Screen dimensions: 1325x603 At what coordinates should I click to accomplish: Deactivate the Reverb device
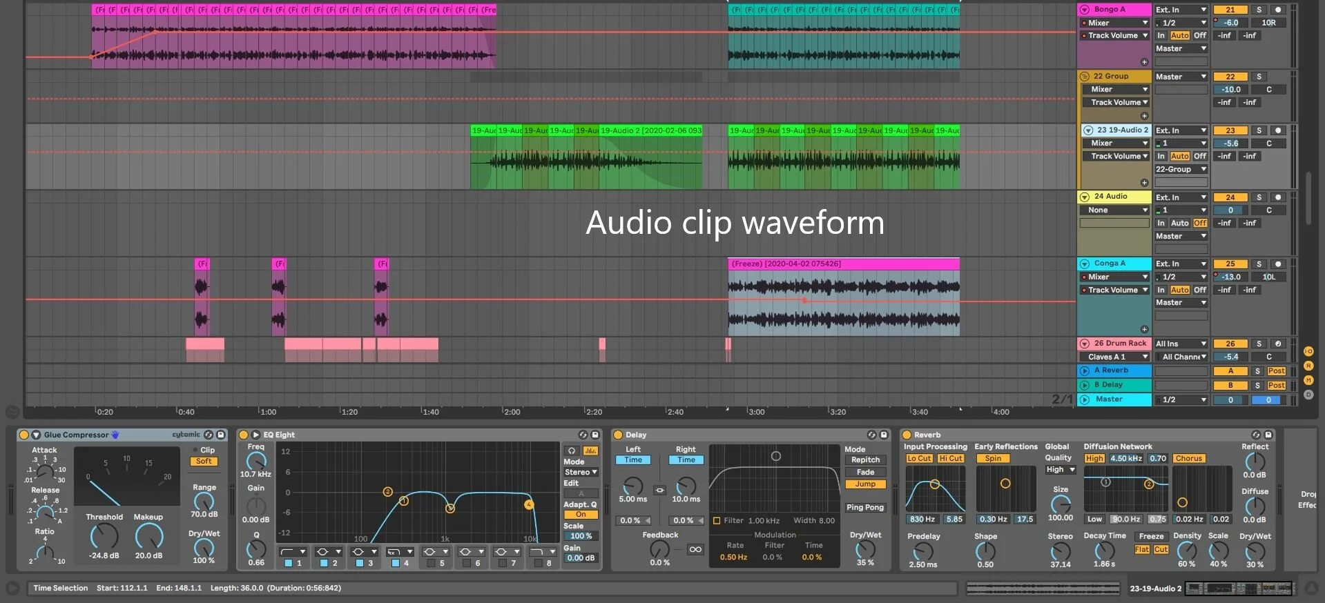click(907, 435)
